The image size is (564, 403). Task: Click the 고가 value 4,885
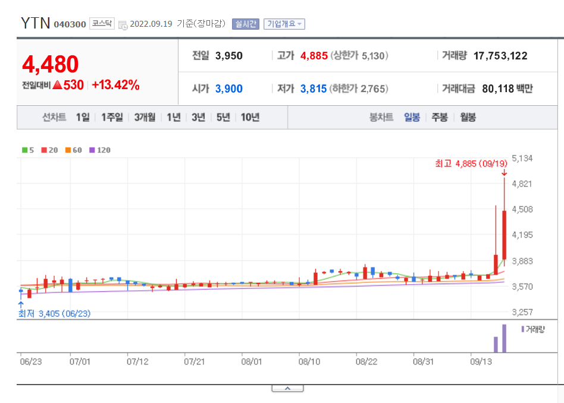click(x=314, y=56)
